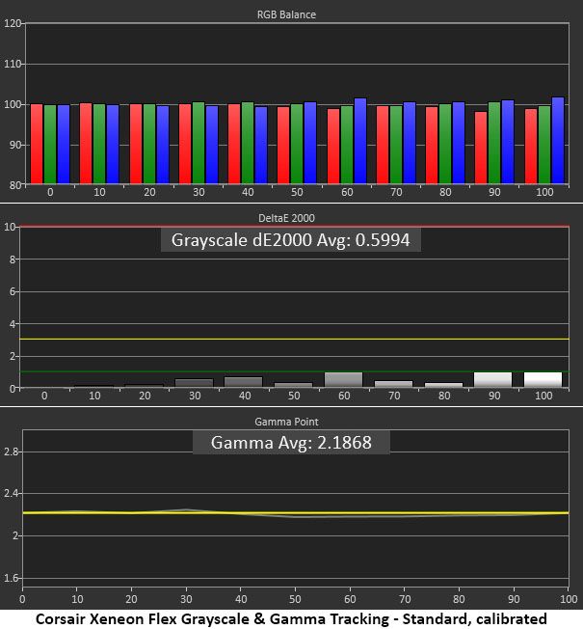
Task: Click the red bar at 50 in RGB Balance
Action: [283, 145]
